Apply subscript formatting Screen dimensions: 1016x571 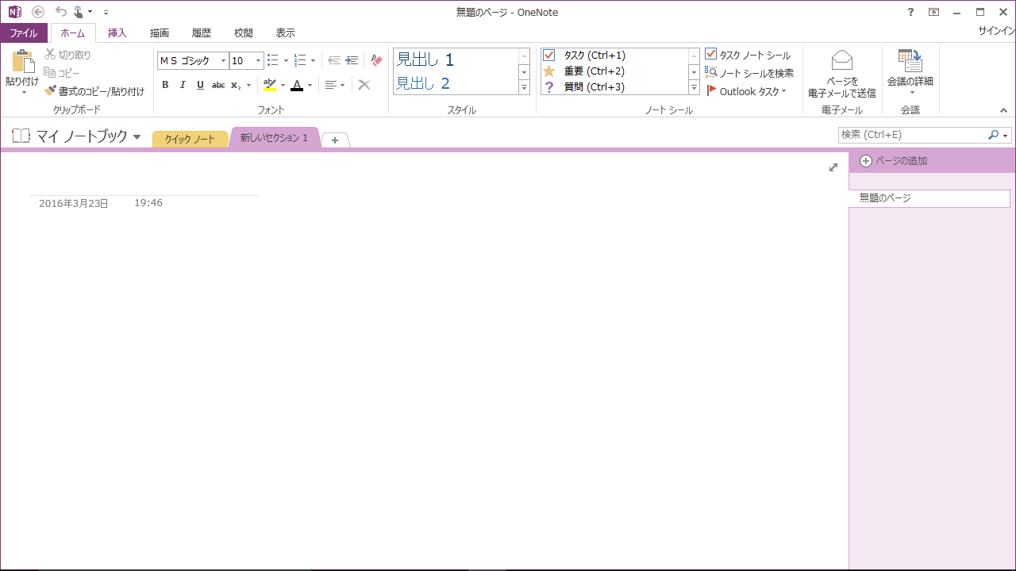tap(236, 85)
